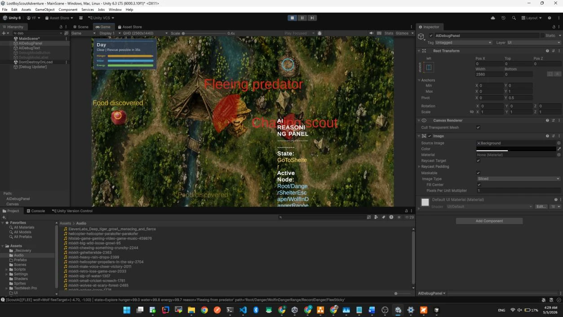
Task: Open the YF account dropdown
Action: (33, 18)
